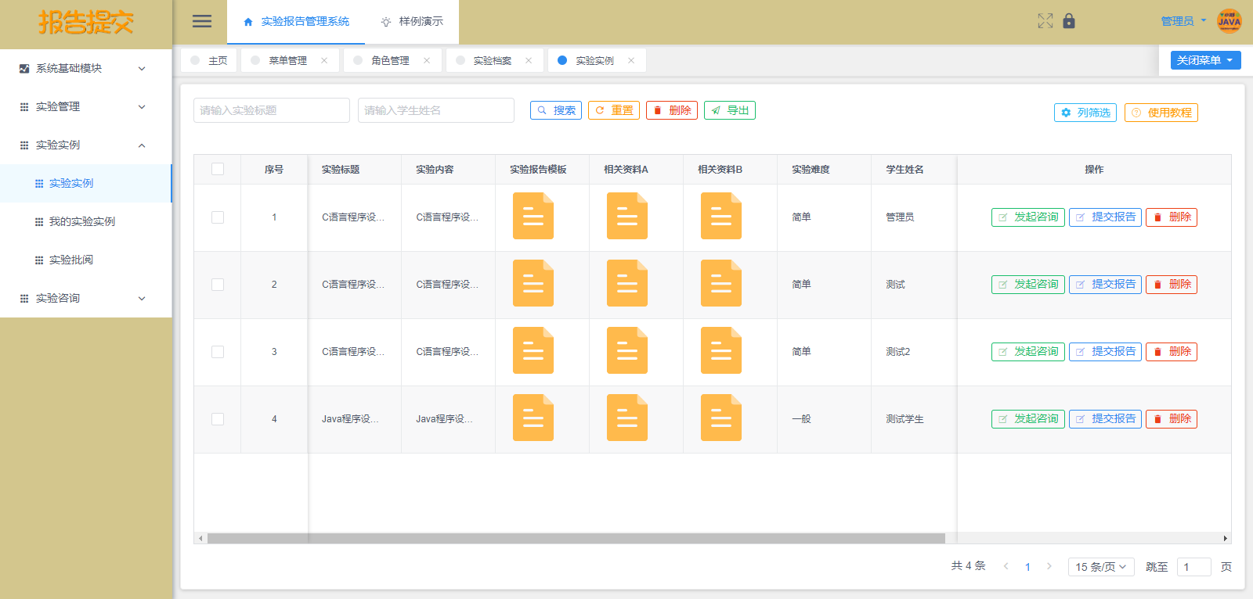Open row 1 experiment report template file icon
1253x599 pixels.
[x=533, y=216]
